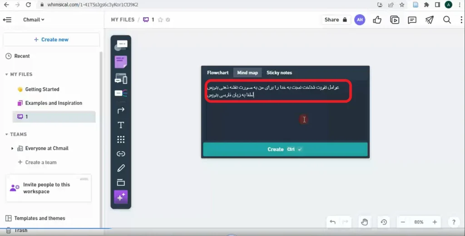Choose the arrow connector tool

tap(121, 110)
